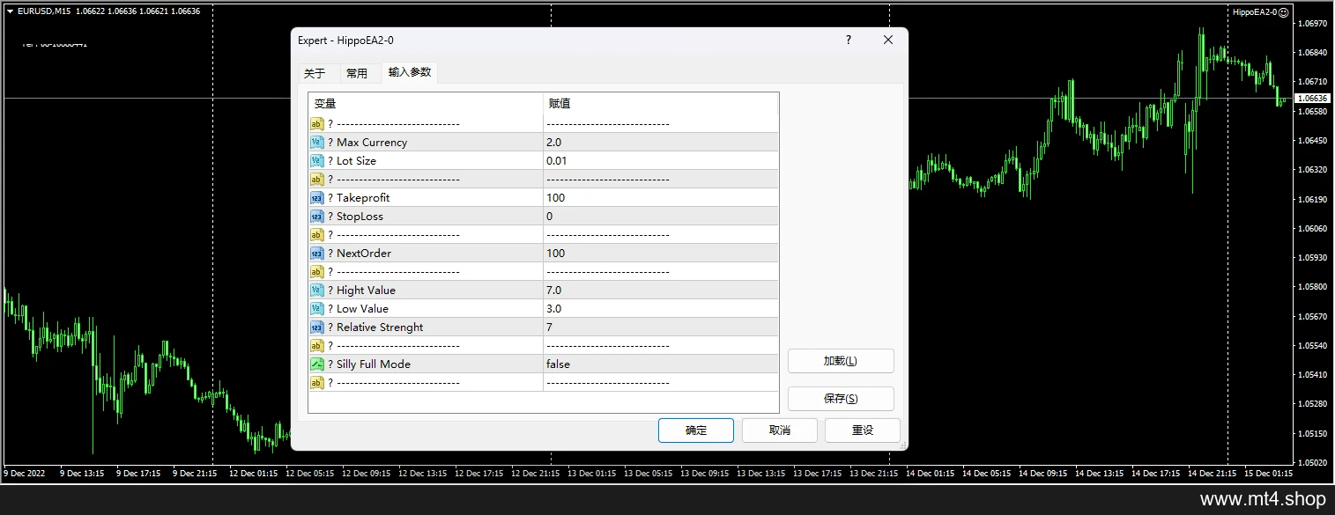Click the 重设 reset button
The width and height of the screenshot is (1335, 515).
coord(863,430)
